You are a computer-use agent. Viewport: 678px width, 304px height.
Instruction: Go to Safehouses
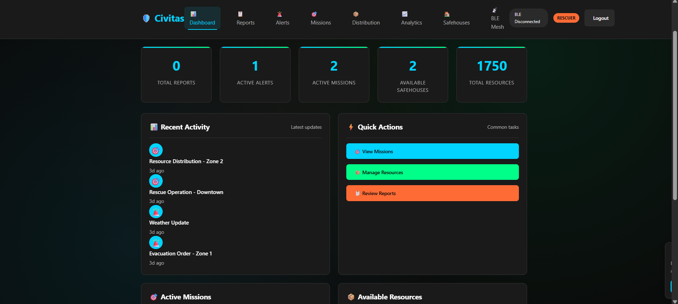[x=456, y=18]
